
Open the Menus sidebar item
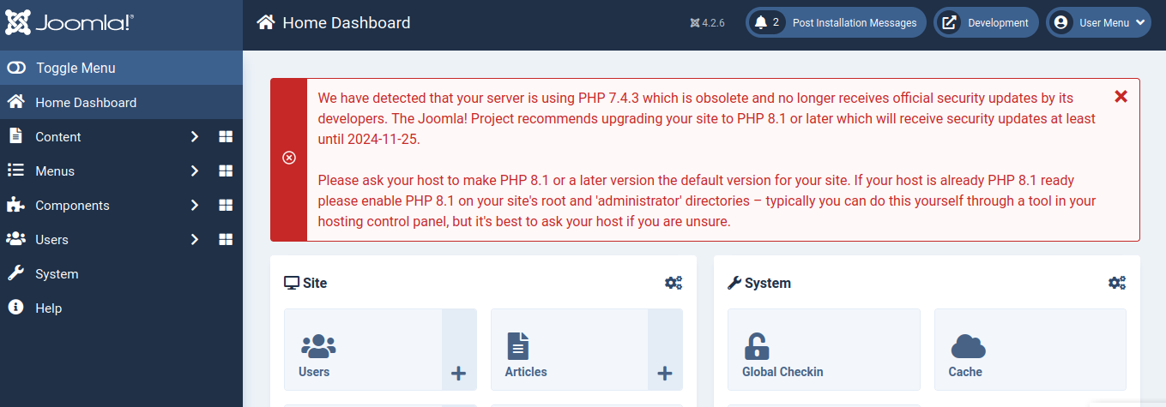[55, 171]
